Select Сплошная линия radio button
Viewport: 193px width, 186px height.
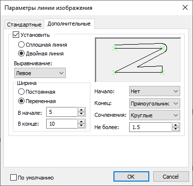(x=21, y=45)
